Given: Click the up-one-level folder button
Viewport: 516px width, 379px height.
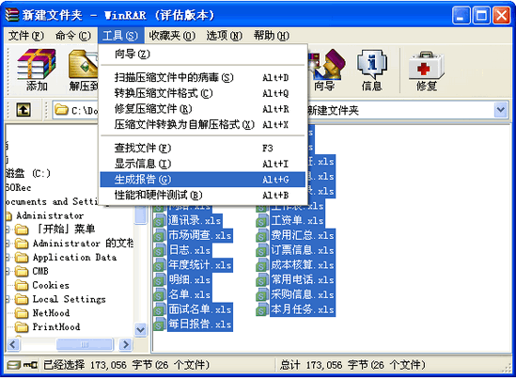Looking at the screenshot, I should [23, 110].
